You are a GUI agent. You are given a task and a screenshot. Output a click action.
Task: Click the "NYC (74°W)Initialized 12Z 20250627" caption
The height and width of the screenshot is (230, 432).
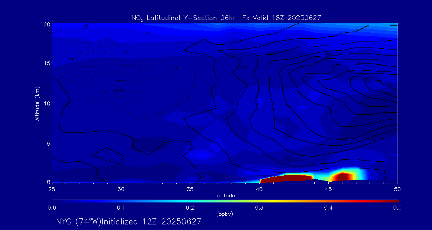click(x=129, y=222)
